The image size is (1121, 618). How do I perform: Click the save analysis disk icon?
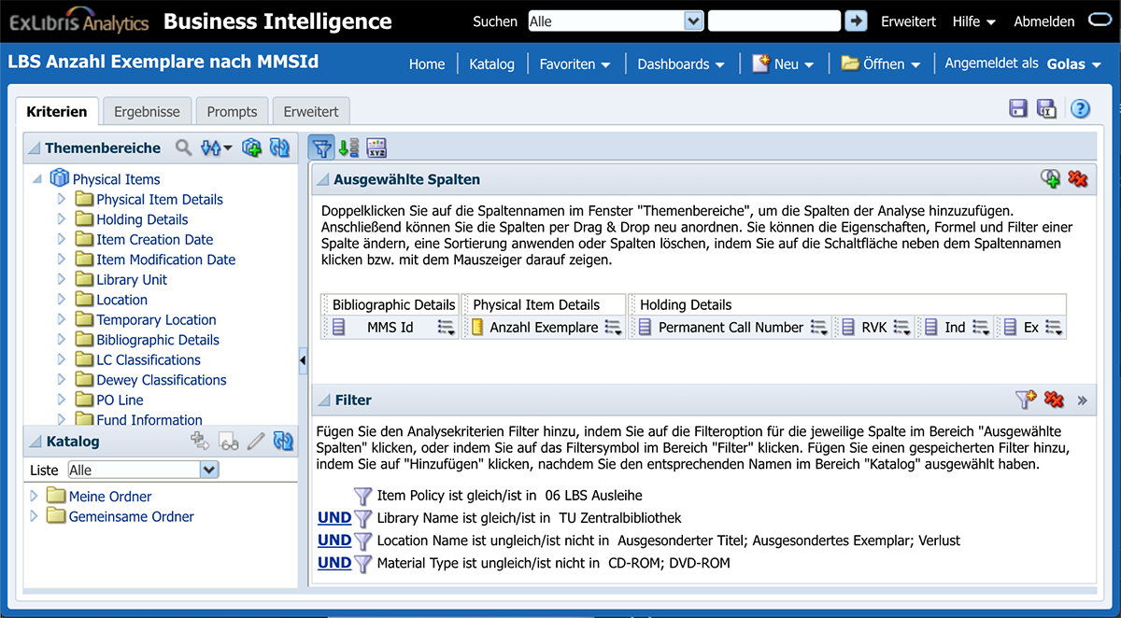tap(1018, 108)
